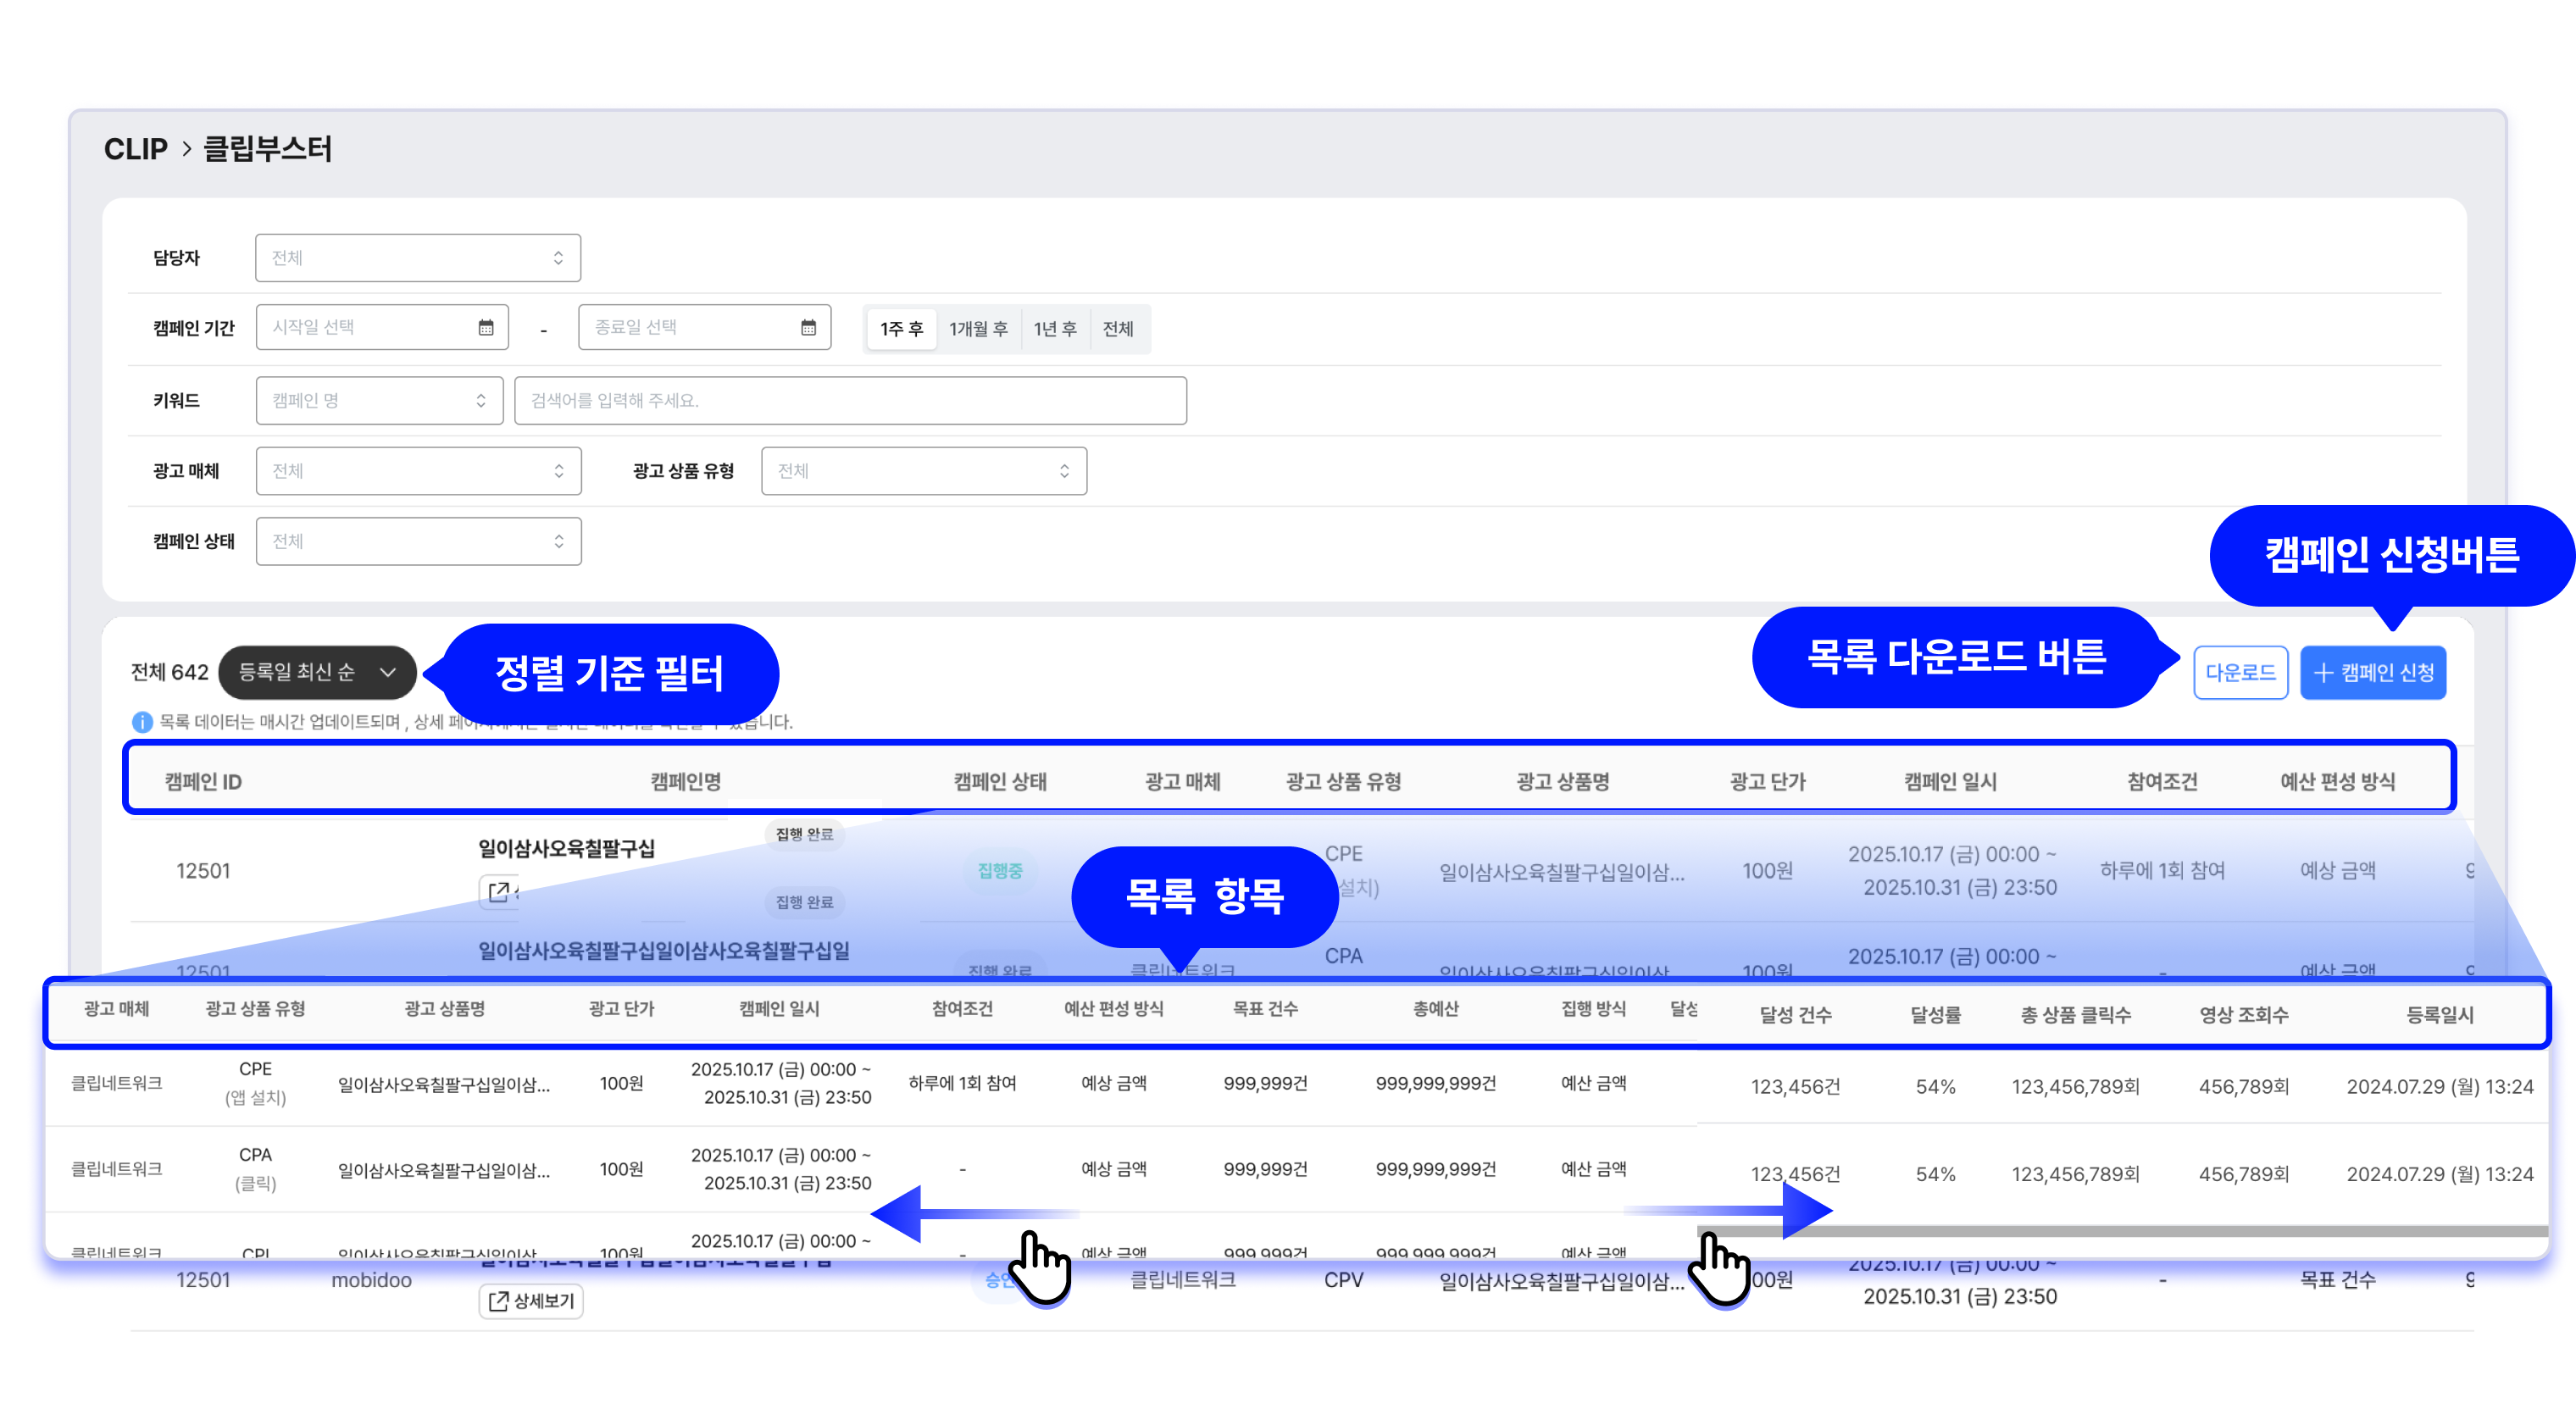
Task: Expand the 캠페인 상태 dropdown
Action: [418, 541]
